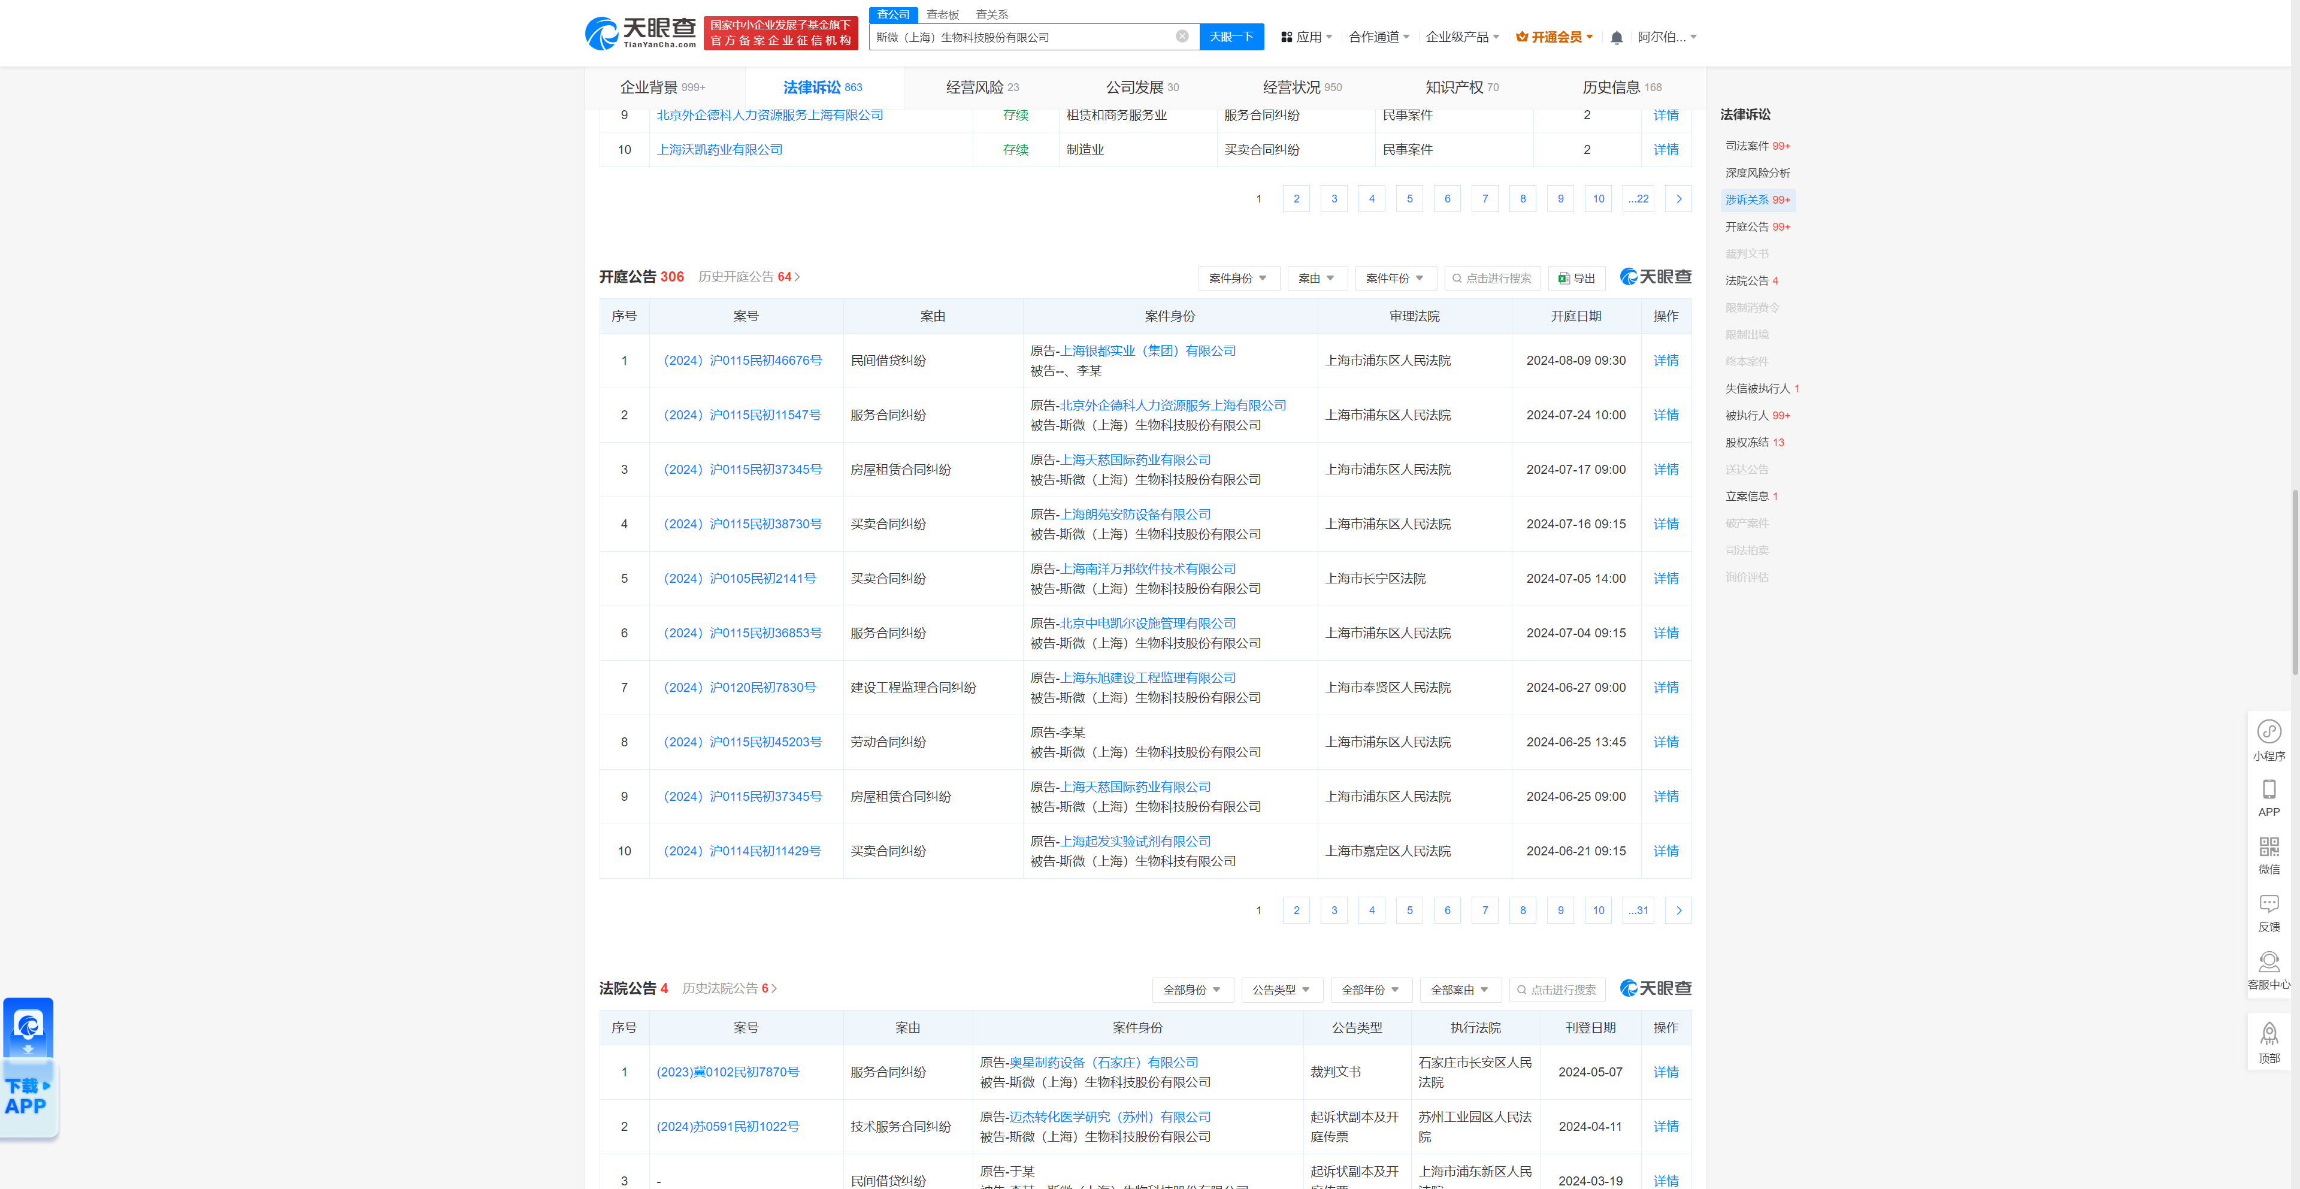The height and width of the screenshot is (1189, 2300).
Task: Jump to 立案信息 in sidebar
Action: pos(1751,497)
